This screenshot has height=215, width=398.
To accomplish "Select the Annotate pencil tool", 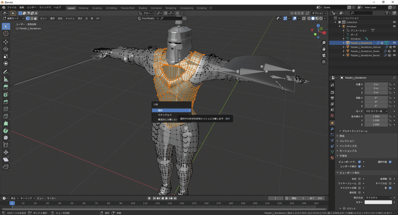I will click(x=6, y=72).
